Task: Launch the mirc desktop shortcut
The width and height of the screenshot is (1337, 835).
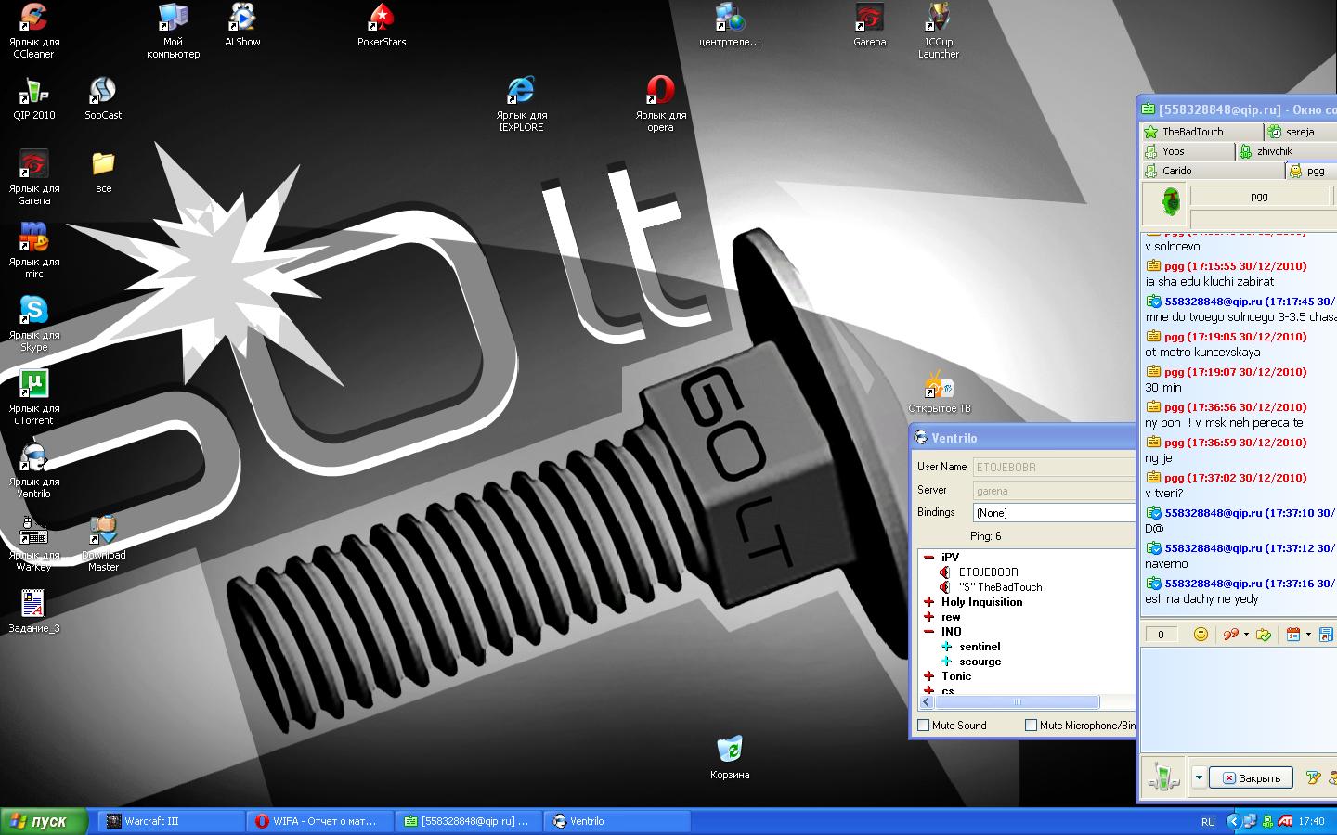Action: coord(33,250)
